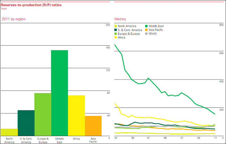
Task: Click the '81' year tick label
Action: point(116,138)
